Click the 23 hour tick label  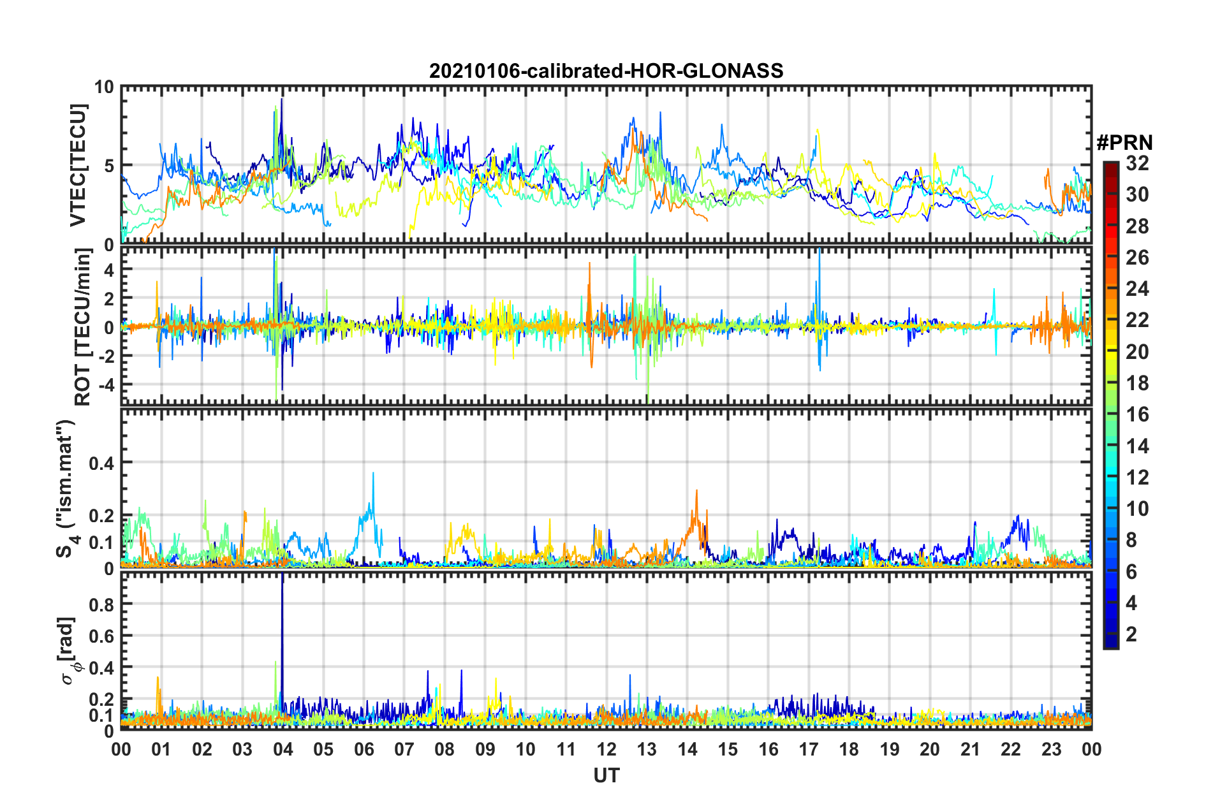click(x=1051, y=749)
